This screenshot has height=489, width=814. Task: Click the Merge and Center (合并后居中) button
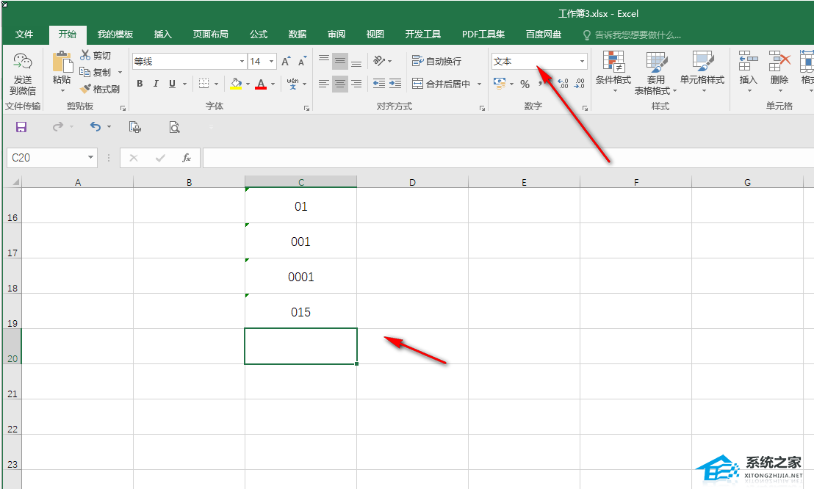[442, 84]
